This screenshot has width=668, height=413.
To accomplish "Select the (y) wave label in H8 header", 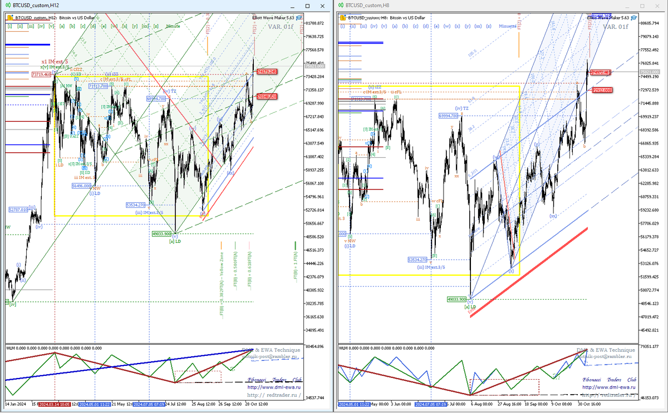I will (x=468, y=26).
